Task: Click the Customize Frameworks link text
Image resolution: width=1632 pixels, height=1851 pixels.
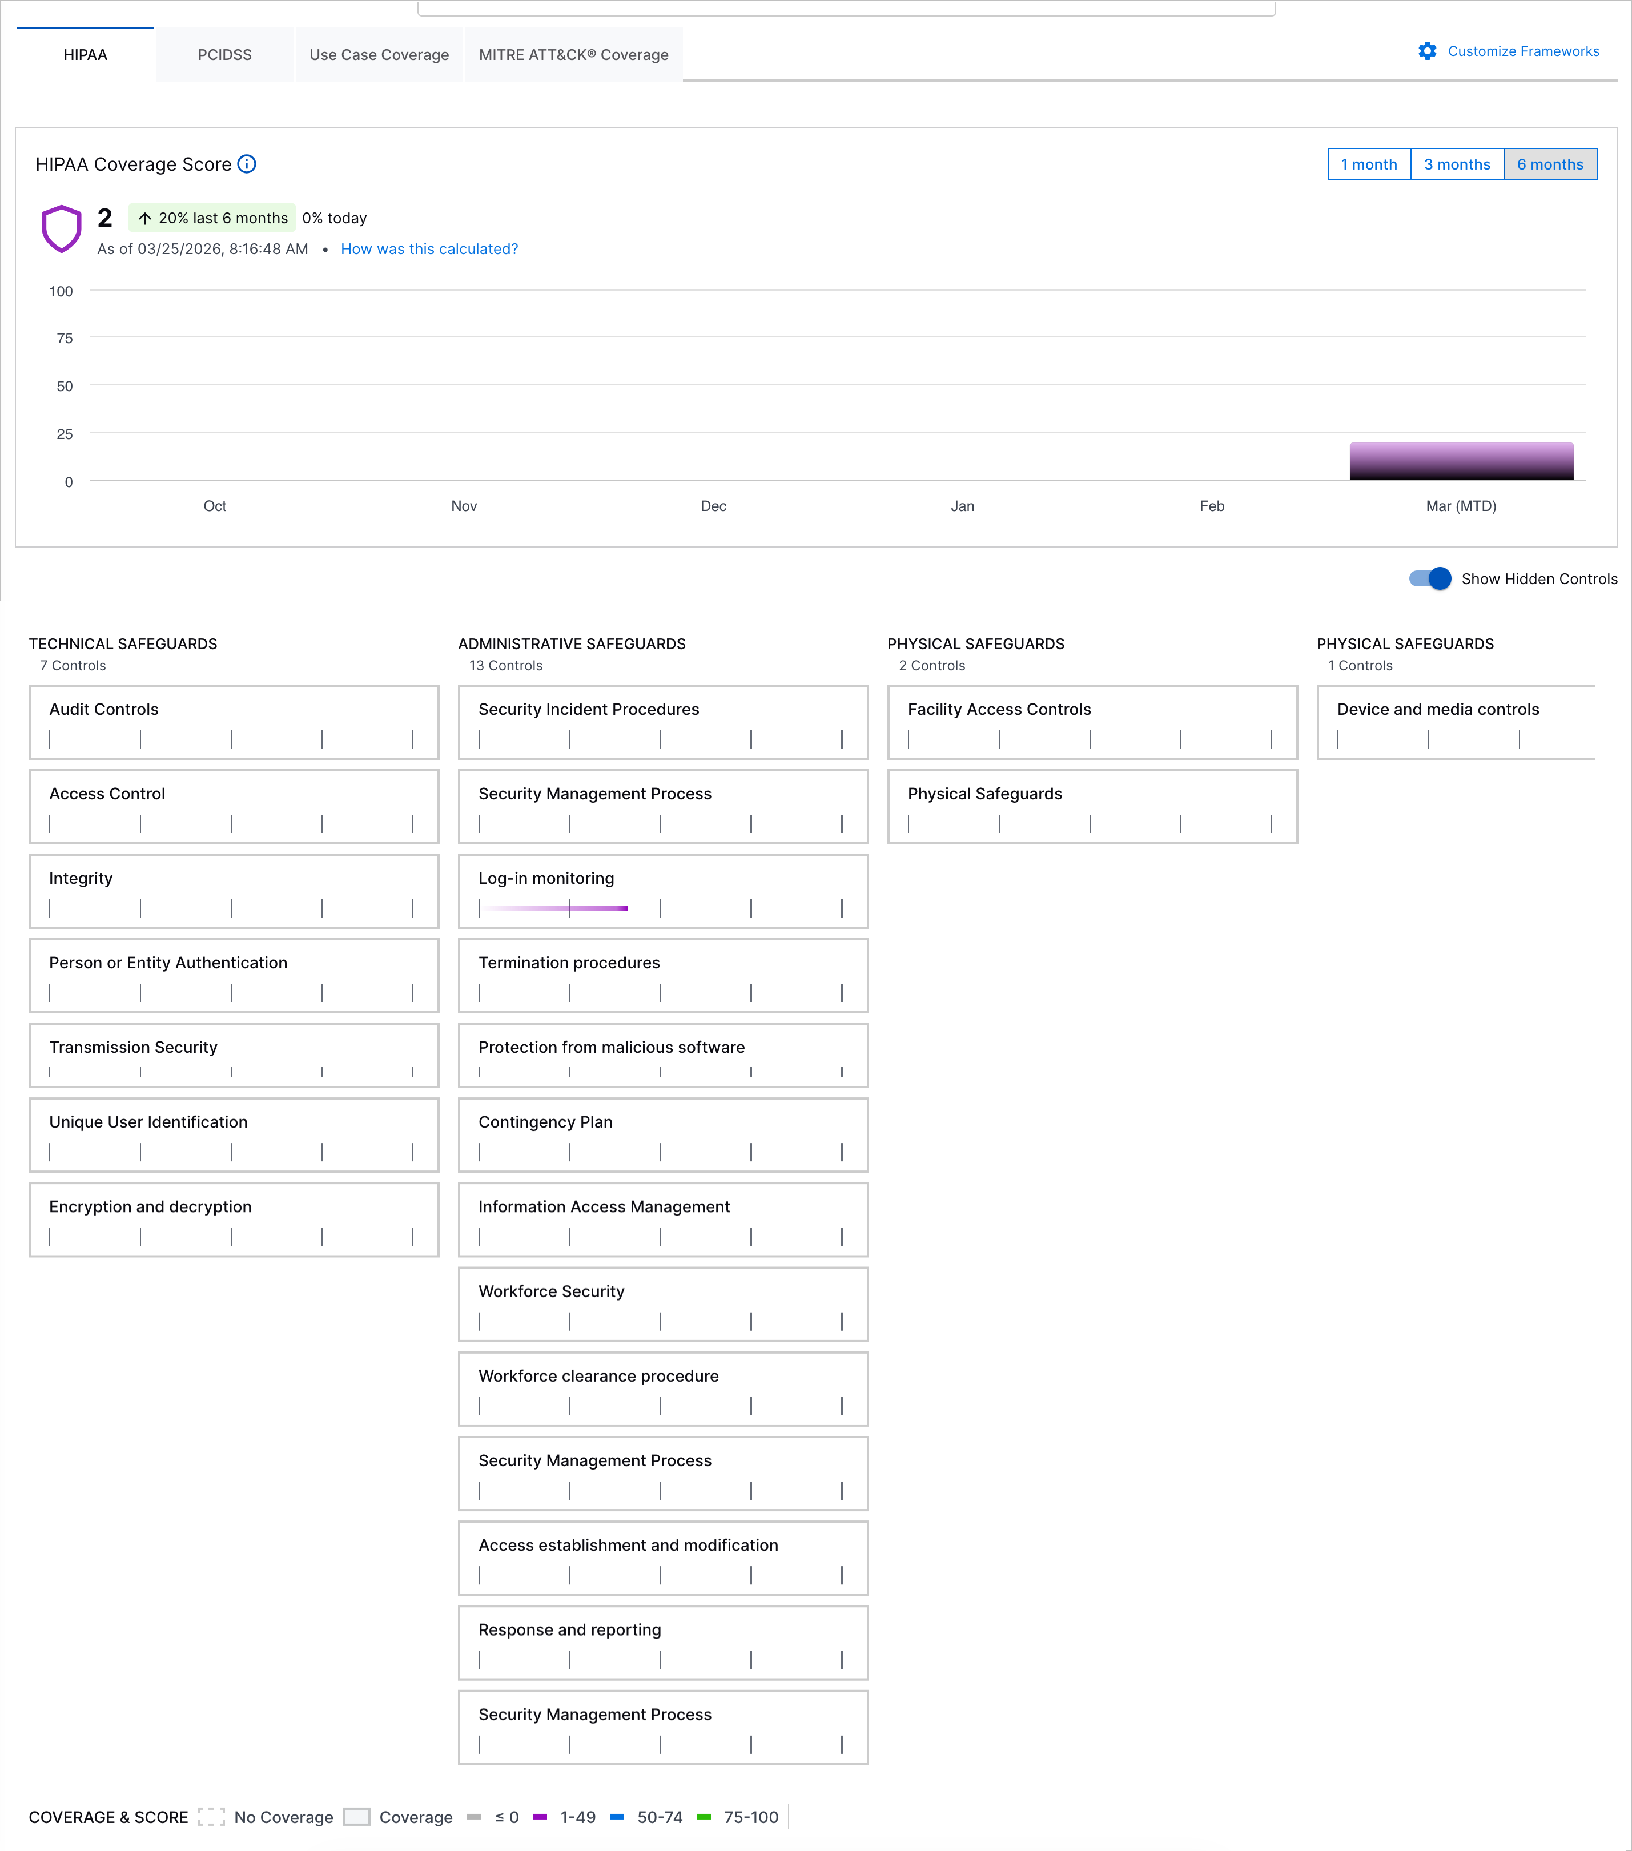Action: pos(1524,51)
